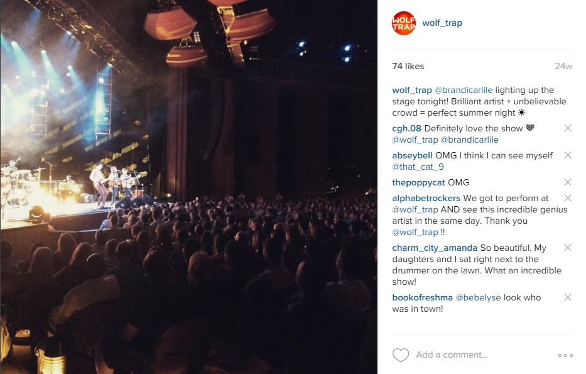Click the concert photo of the stage
The image size is (586, 374).
click(188, 187)
